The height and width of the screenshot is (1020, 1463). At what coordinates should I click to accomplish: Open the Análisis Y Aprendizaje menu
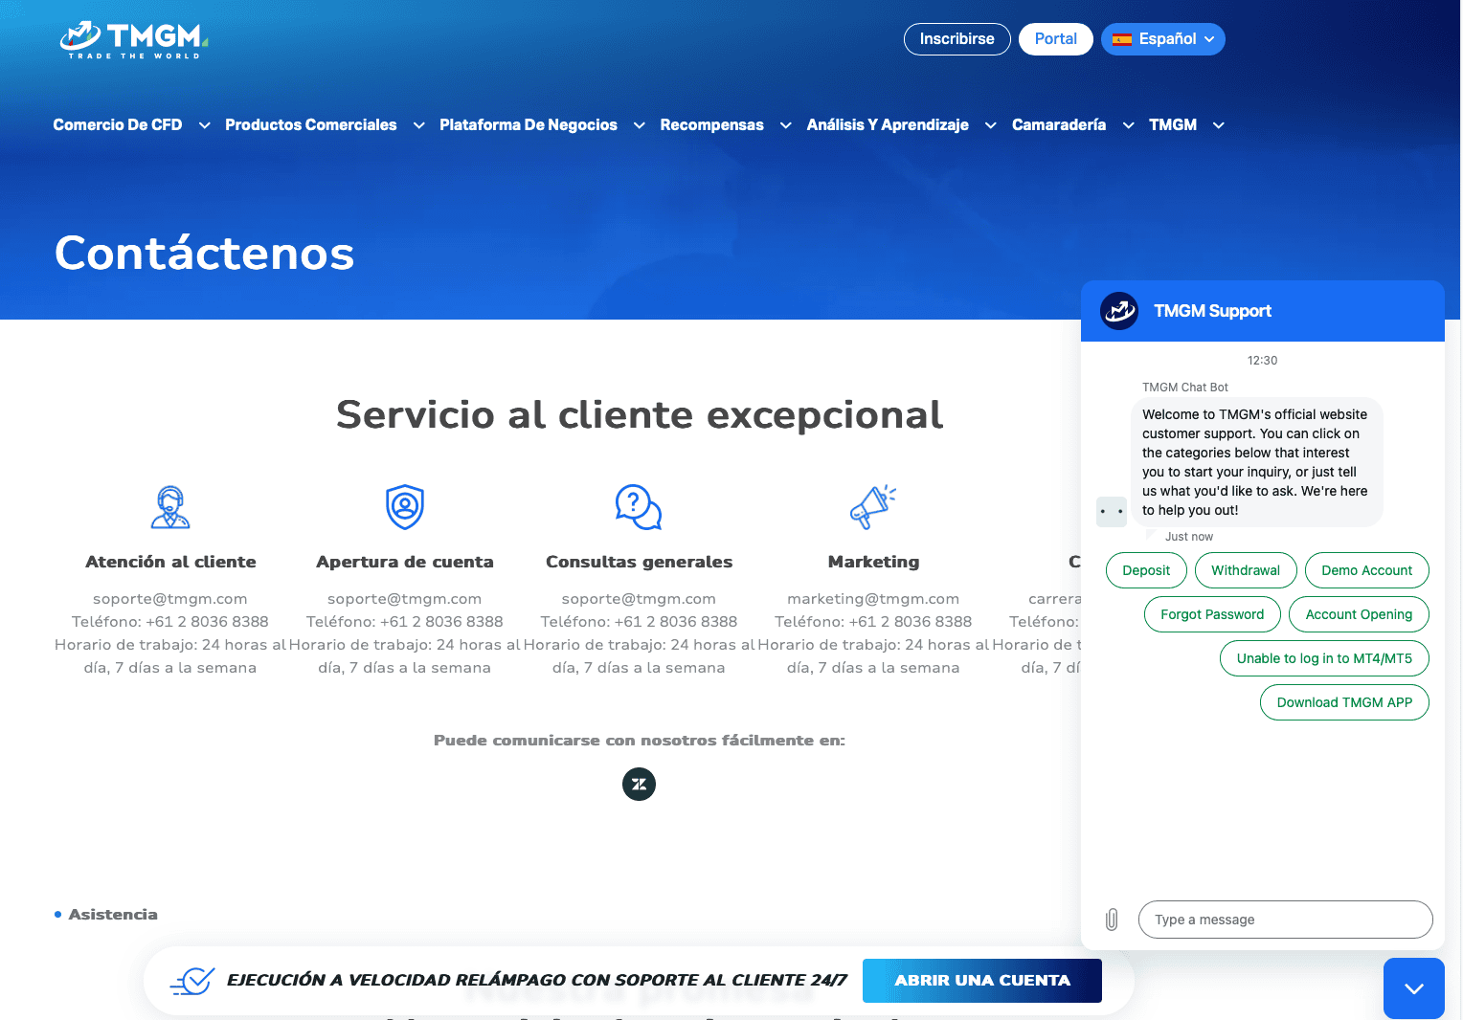point(901,125)
